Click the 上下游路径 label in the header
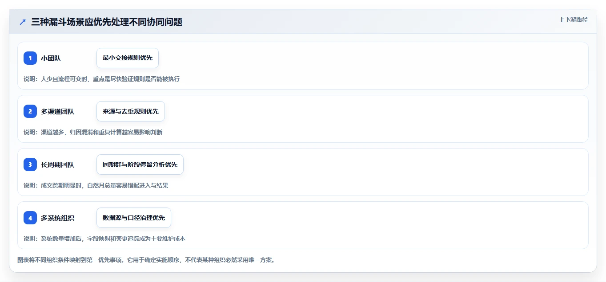 coord(573,20)
